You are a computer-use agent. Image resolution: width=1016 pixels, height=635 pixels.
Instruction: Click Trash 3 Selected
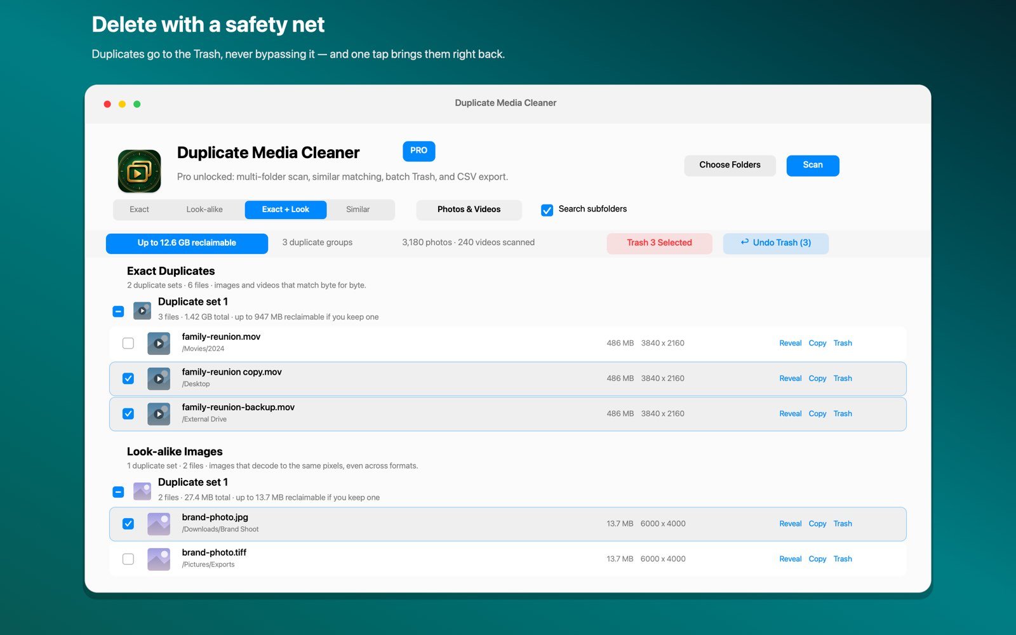659,243
